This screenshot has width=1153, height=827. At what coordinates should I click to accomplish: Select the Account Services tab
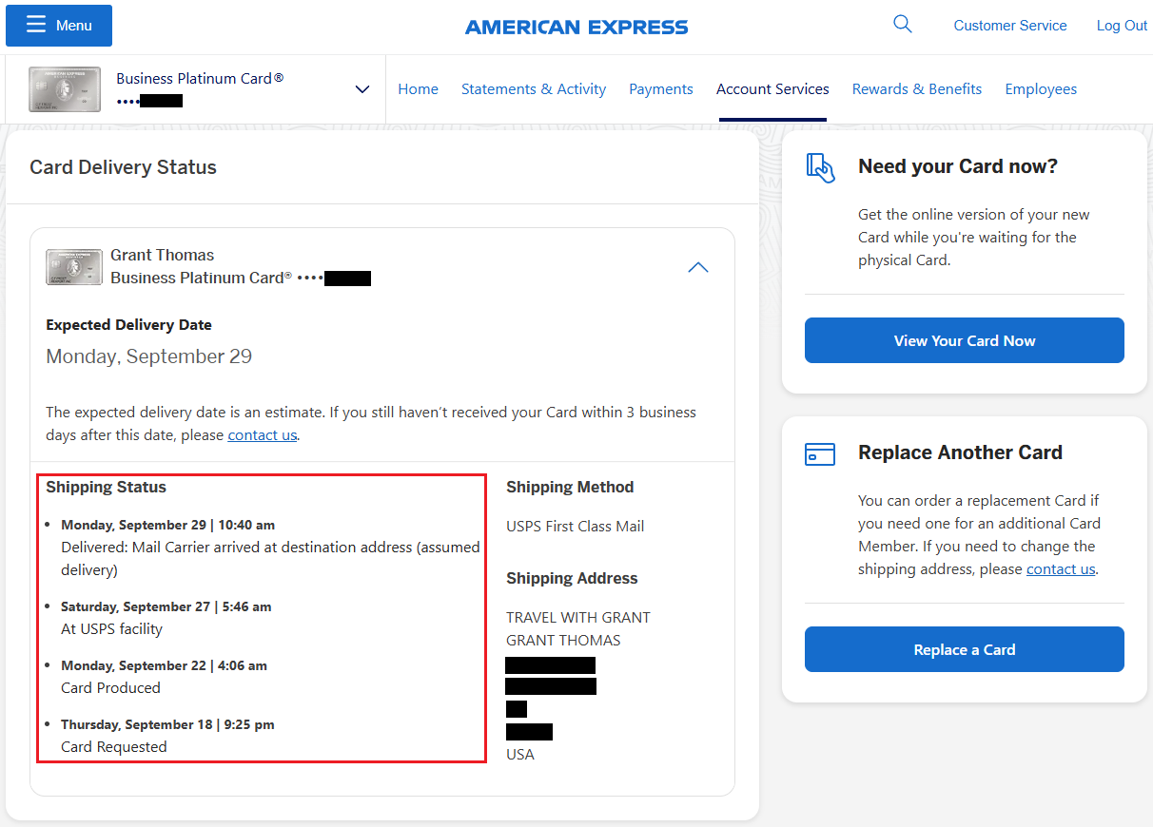[x=772, y=89]
